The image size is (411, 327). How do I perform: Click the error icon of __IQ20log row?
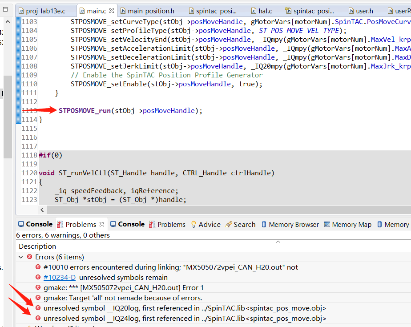click(x=38, y=308)
